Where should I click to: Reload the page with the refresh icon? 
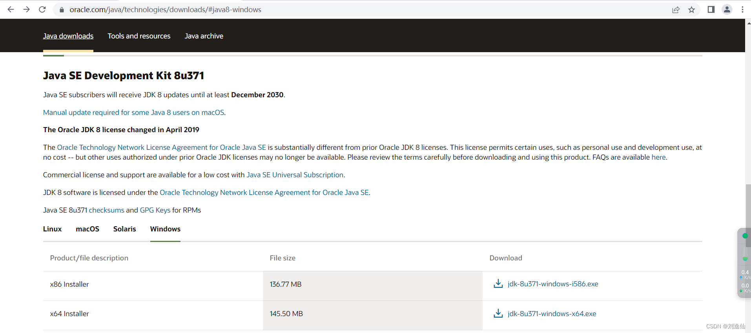click(42, 9)
